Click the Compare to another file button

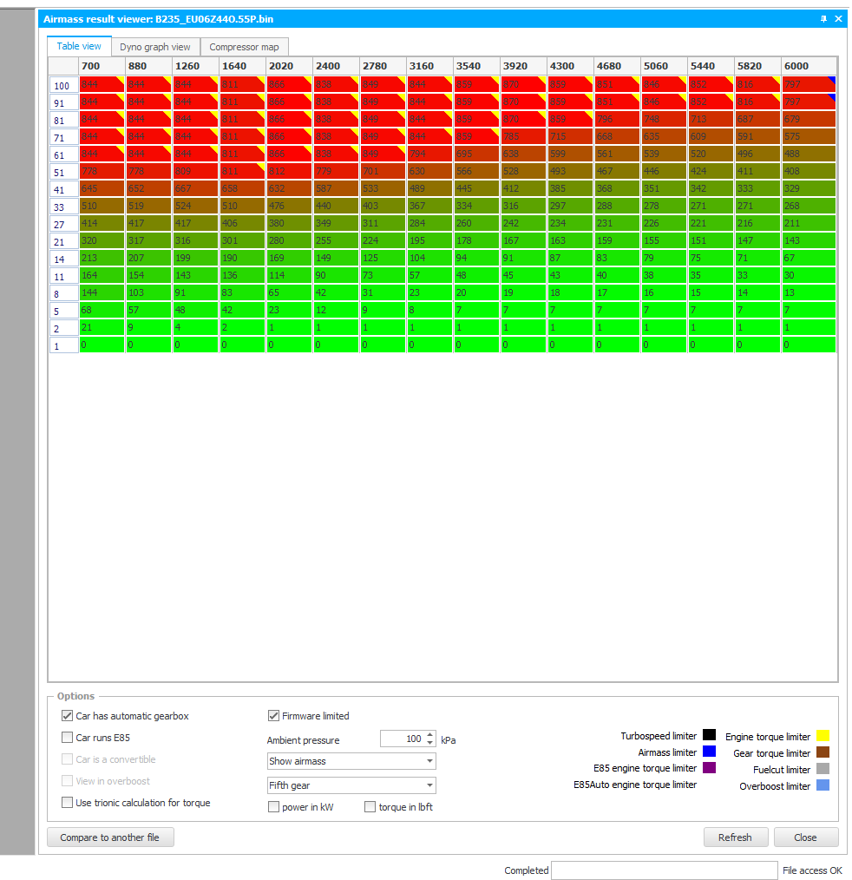pos(110,837)
